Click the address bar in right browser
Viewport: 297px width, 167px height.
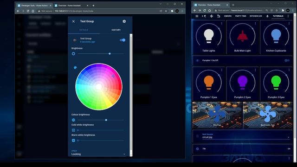coord(239,10)
